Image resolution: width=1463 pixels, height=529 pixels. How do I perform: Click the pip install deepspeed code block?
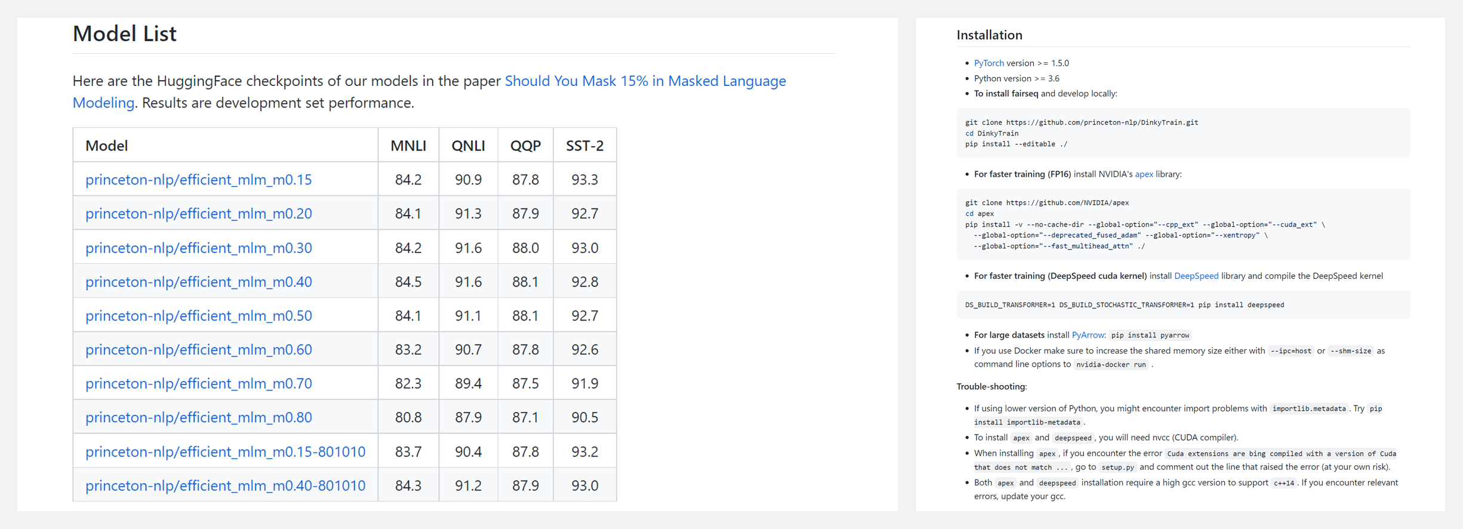point(1182,305)
